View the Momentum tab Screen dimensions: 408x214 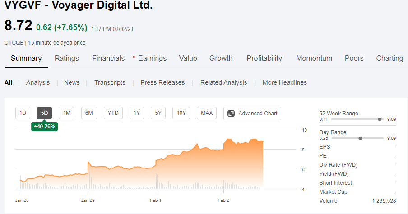coord(314,59)
